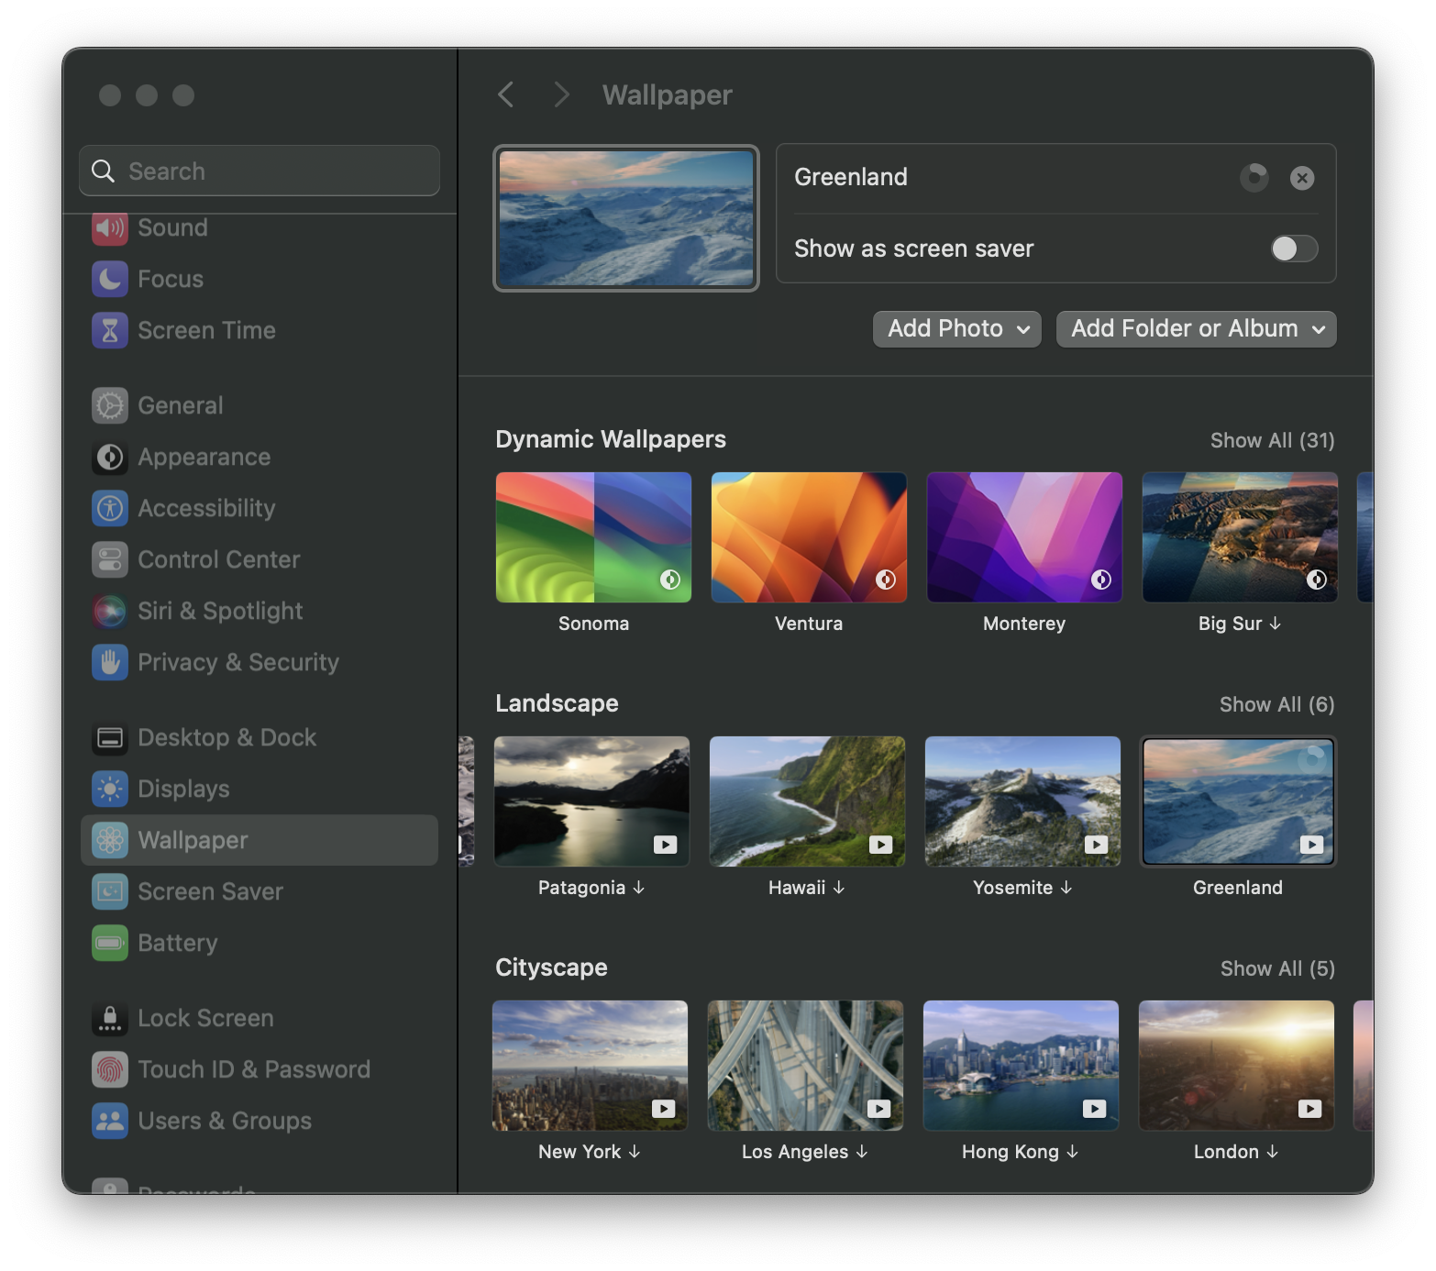Download Yosemite using its arrow icon

[x=1066, y=888]
